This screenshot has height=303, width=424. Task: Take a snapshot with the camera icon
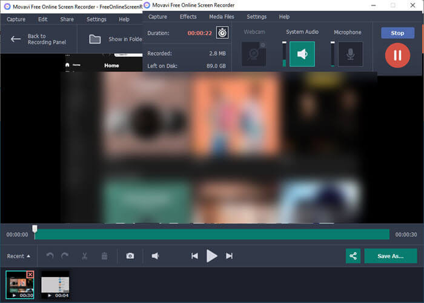pos(130,256)
